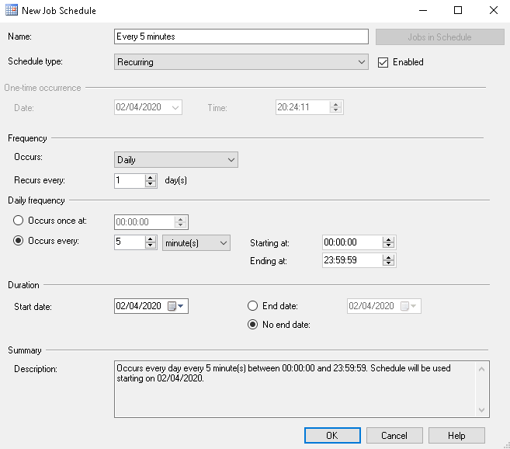
Task: Toggle the Enabled checkbox
Action: coord(383,62)
